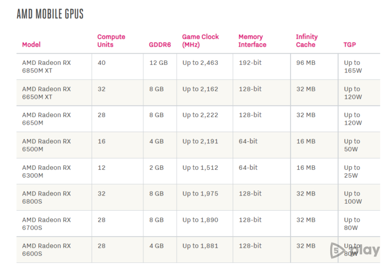The height and width of the screenshot is (268, 390).
Task: Click the AMD Radeon RX 6850M XT cell
Action: click(x=47, y=67)
